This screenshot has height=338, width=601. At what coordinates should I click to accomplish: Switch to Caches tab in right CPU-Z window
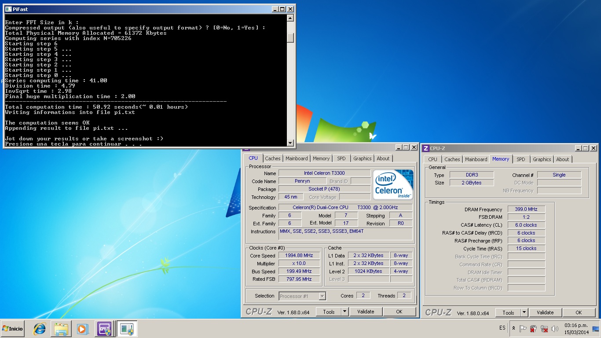452,159
